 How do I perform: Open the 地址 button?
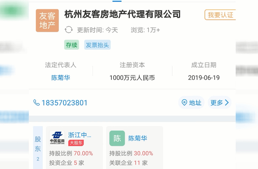pos(191,103)
